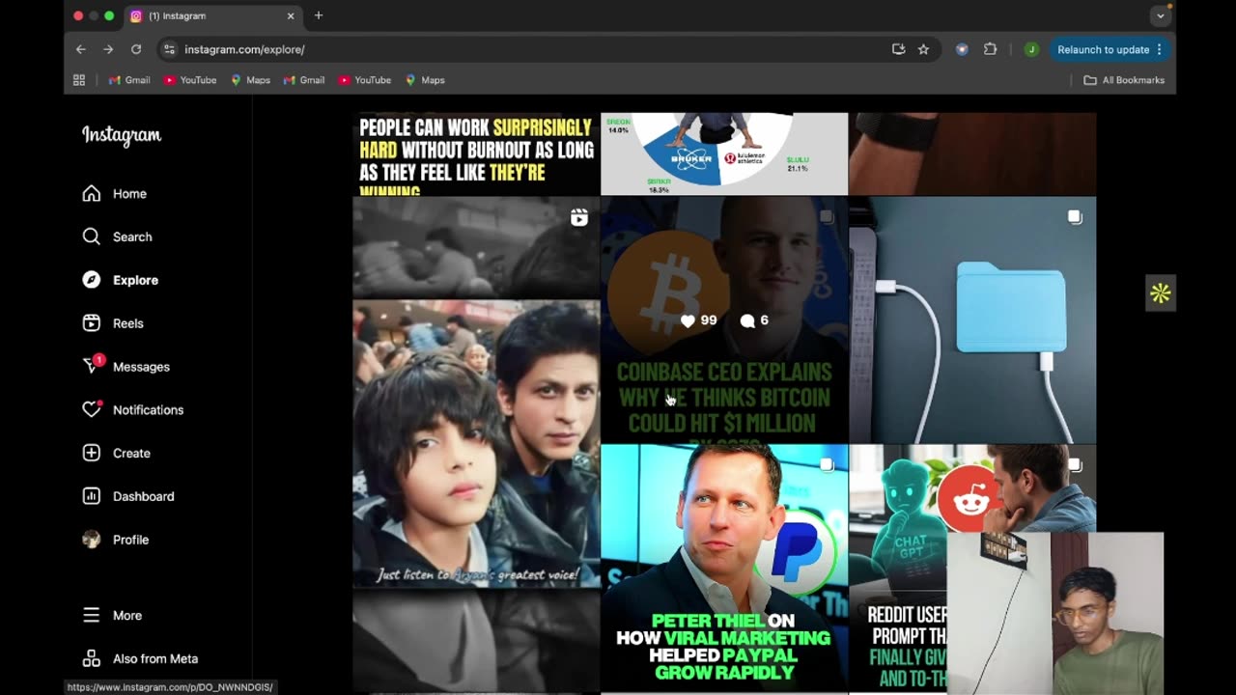1236x695 pixels.
Task: Open new browser tab with plus
Action: (x=319, y=15)
